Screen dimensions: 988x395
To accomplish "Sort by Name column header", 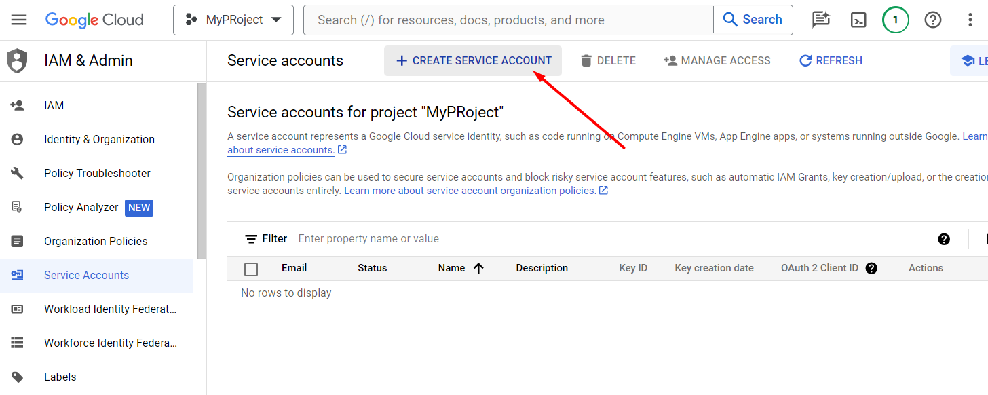I will tap(451, 268).
